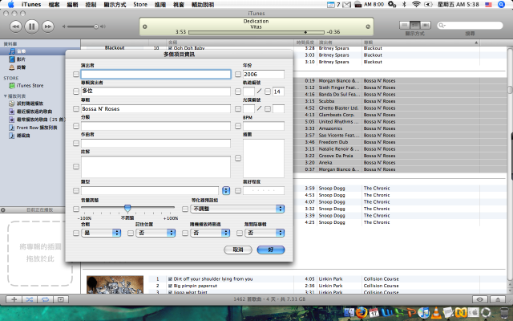This screenshot has height=321, width=513.
Task: Open the Remember Position dropdown
Action: pyautogui.click(x=156, y=233)
